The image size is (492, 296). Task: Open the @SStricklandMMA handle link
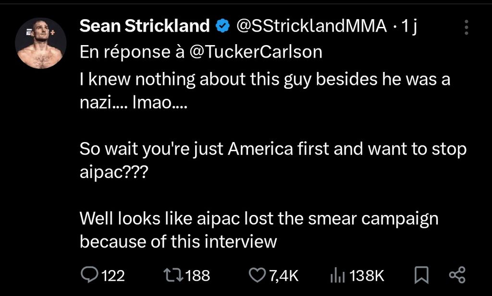click(x=311, y=26)
